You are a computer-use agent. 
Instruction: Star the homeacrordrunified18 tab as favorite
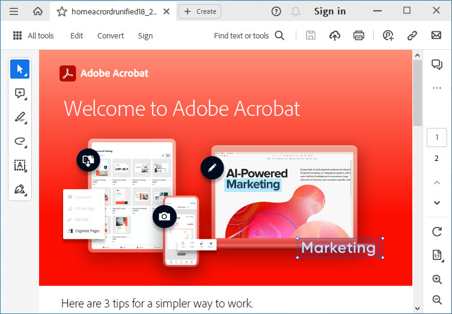pos(61,11)
